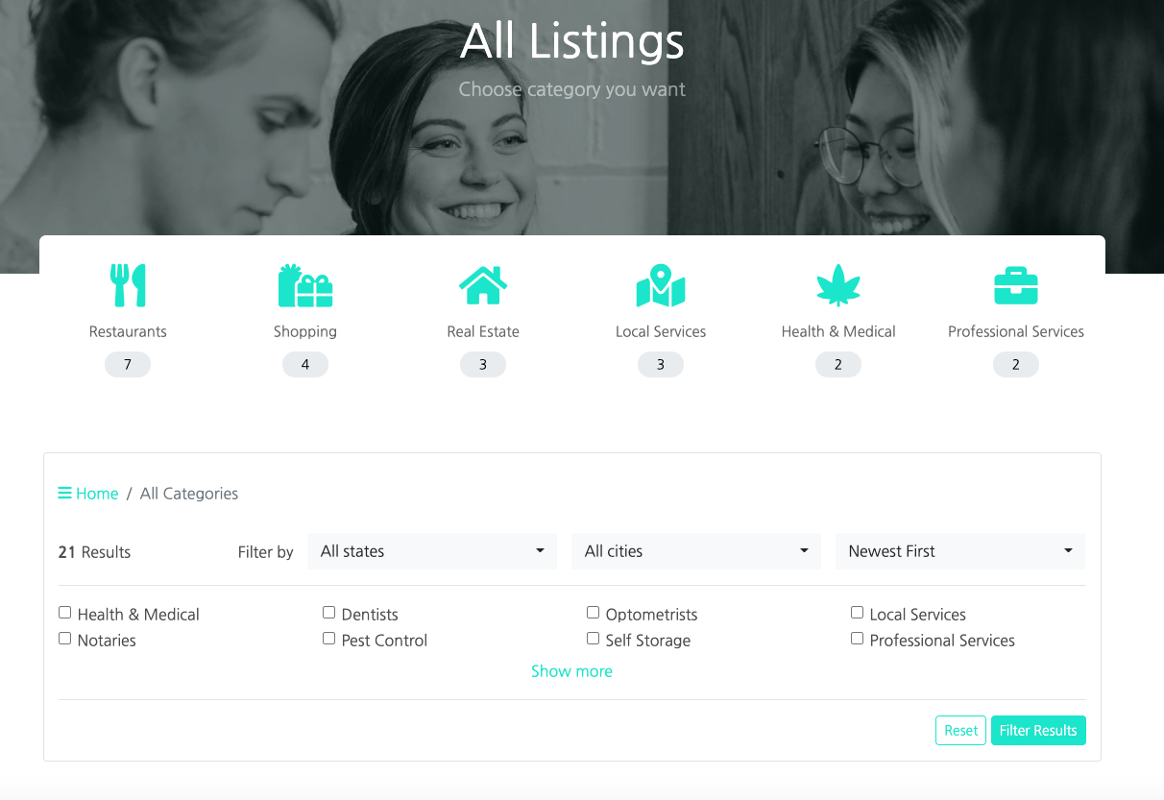Viewport: 1164px width, 800px height.
Task: Expand categories with Show more
Action: pyautogui.click(x=571, y=671)
